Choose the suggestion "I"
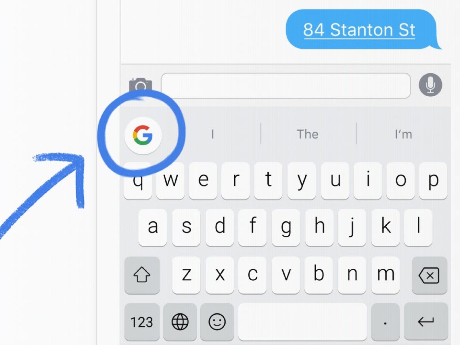This screenshot has height=345, width=460. coord(212,134)
